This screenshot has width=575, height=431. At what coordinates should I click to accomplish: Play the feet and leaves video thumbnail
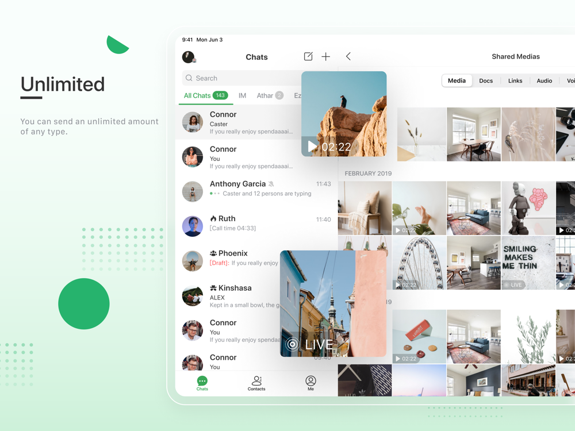pyautogui.click(x=419, y=208)
